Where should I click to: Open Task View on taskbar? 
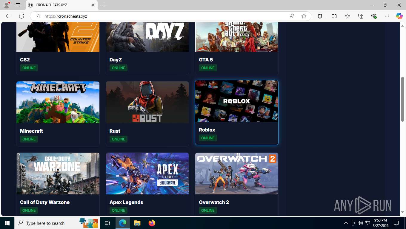point(107,223)
